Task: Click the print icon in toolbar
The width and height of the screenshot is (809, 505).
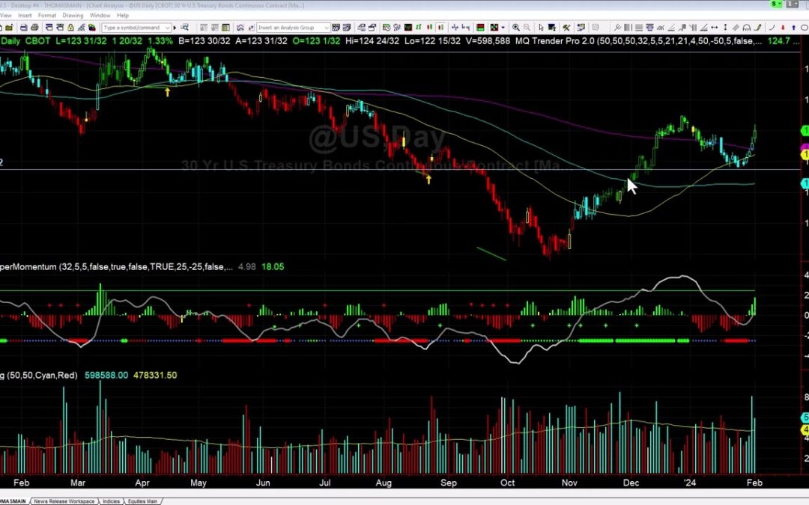Action: tap(34, 28)
